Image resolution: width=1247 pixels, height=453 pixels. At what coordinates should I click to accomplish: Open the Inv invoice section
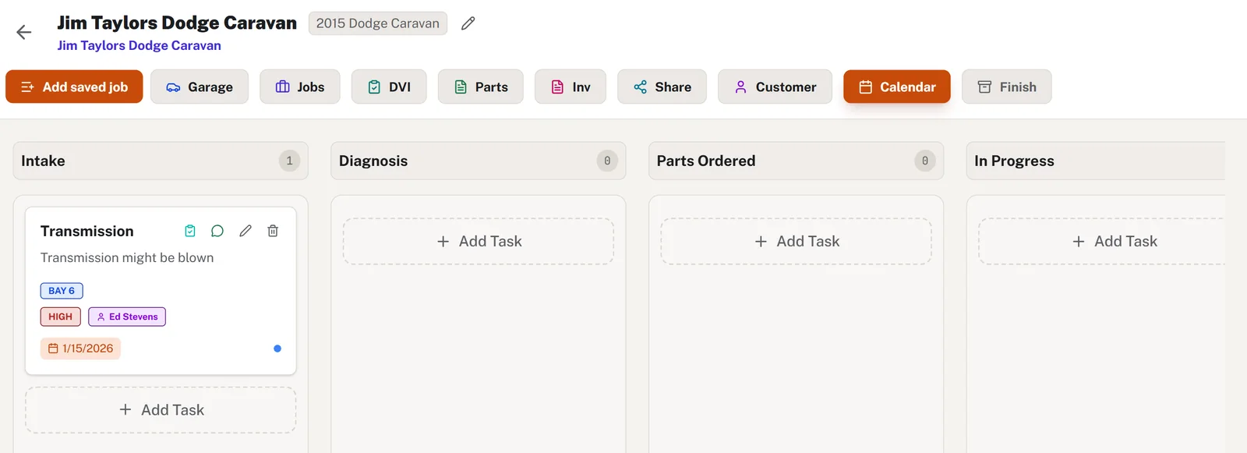[x=571, y=87]
